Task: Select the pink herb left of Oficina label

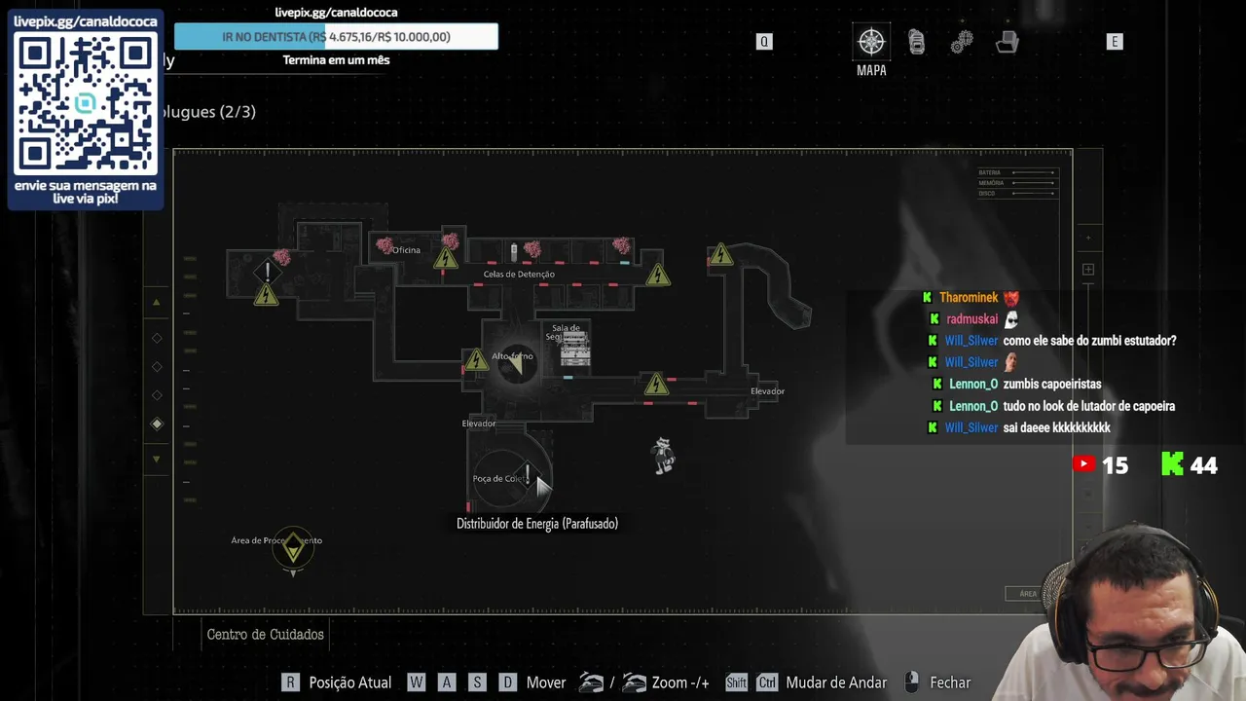Action: [385, 244]
